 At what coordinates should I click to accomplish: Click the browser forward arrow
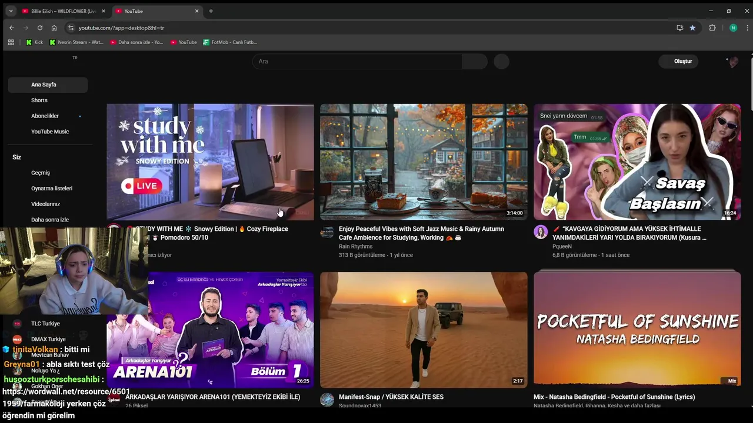[26, 28]
